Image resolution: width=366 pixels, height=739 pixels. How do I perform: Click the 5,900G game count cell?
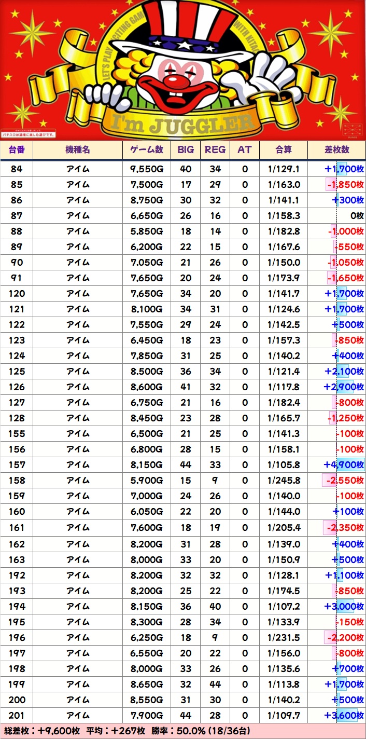pos(147,481)
